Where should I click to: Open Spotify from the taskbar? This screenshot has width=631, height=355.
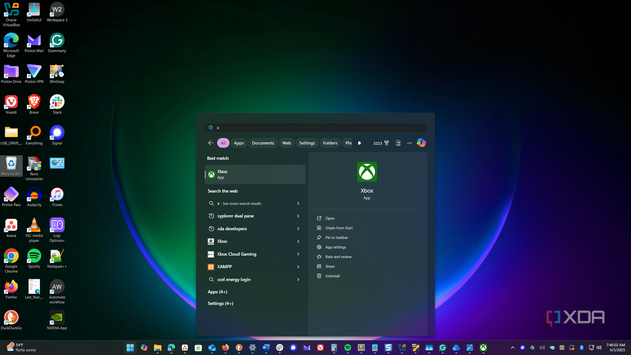coord(347,347)
